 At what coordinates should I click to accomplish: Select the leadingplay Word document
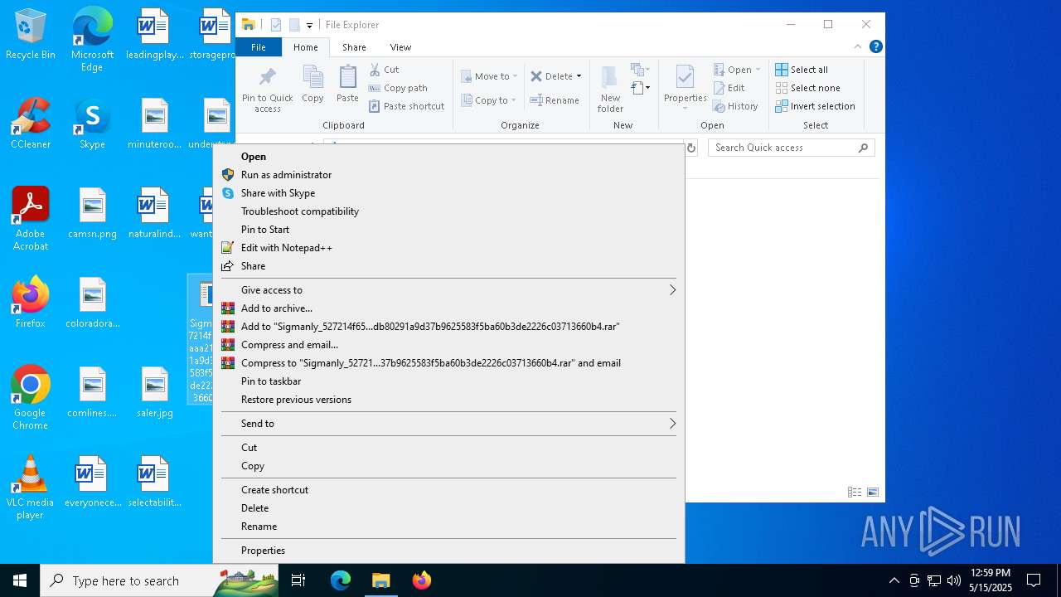(x=154, y=35)
